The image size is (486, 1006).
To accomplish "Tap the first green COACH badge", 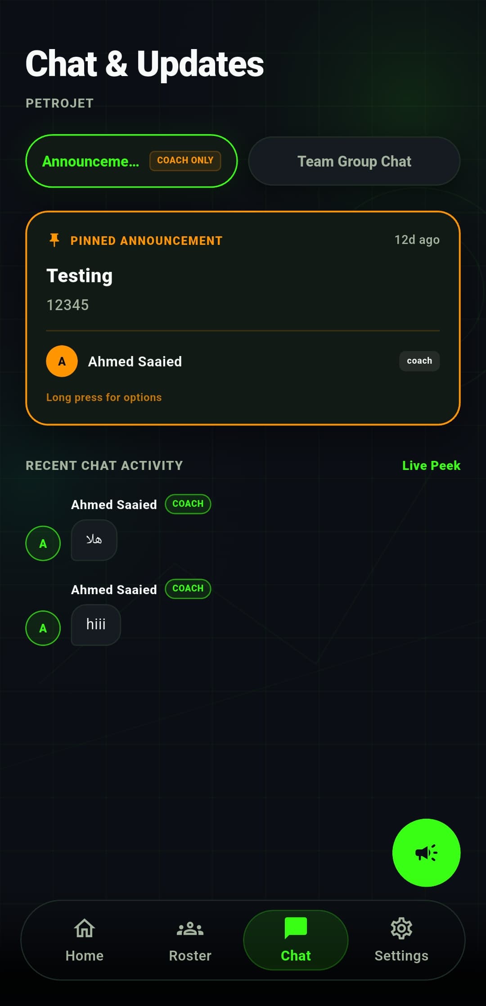I will coord(188,504).
